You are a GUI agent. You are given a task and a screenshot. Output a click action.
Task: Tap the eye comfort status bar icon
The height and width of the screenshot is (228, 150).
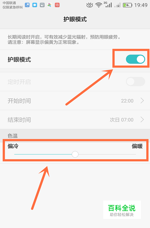click(x=89, y=5)
